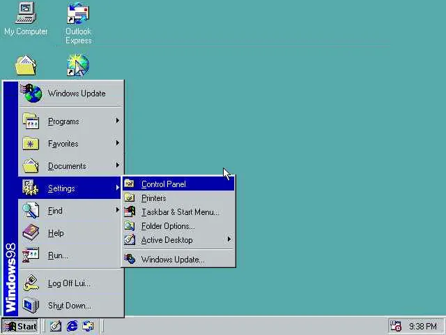This screenshot has width=446, height=335.
Task: Expand the Favorites submenu arrow
Action: tap(118, 143)
